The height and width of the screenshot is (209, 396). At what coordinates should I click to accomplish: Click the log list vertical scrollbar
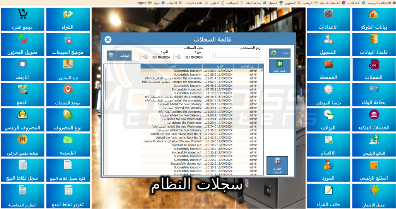tap(106, 116)
